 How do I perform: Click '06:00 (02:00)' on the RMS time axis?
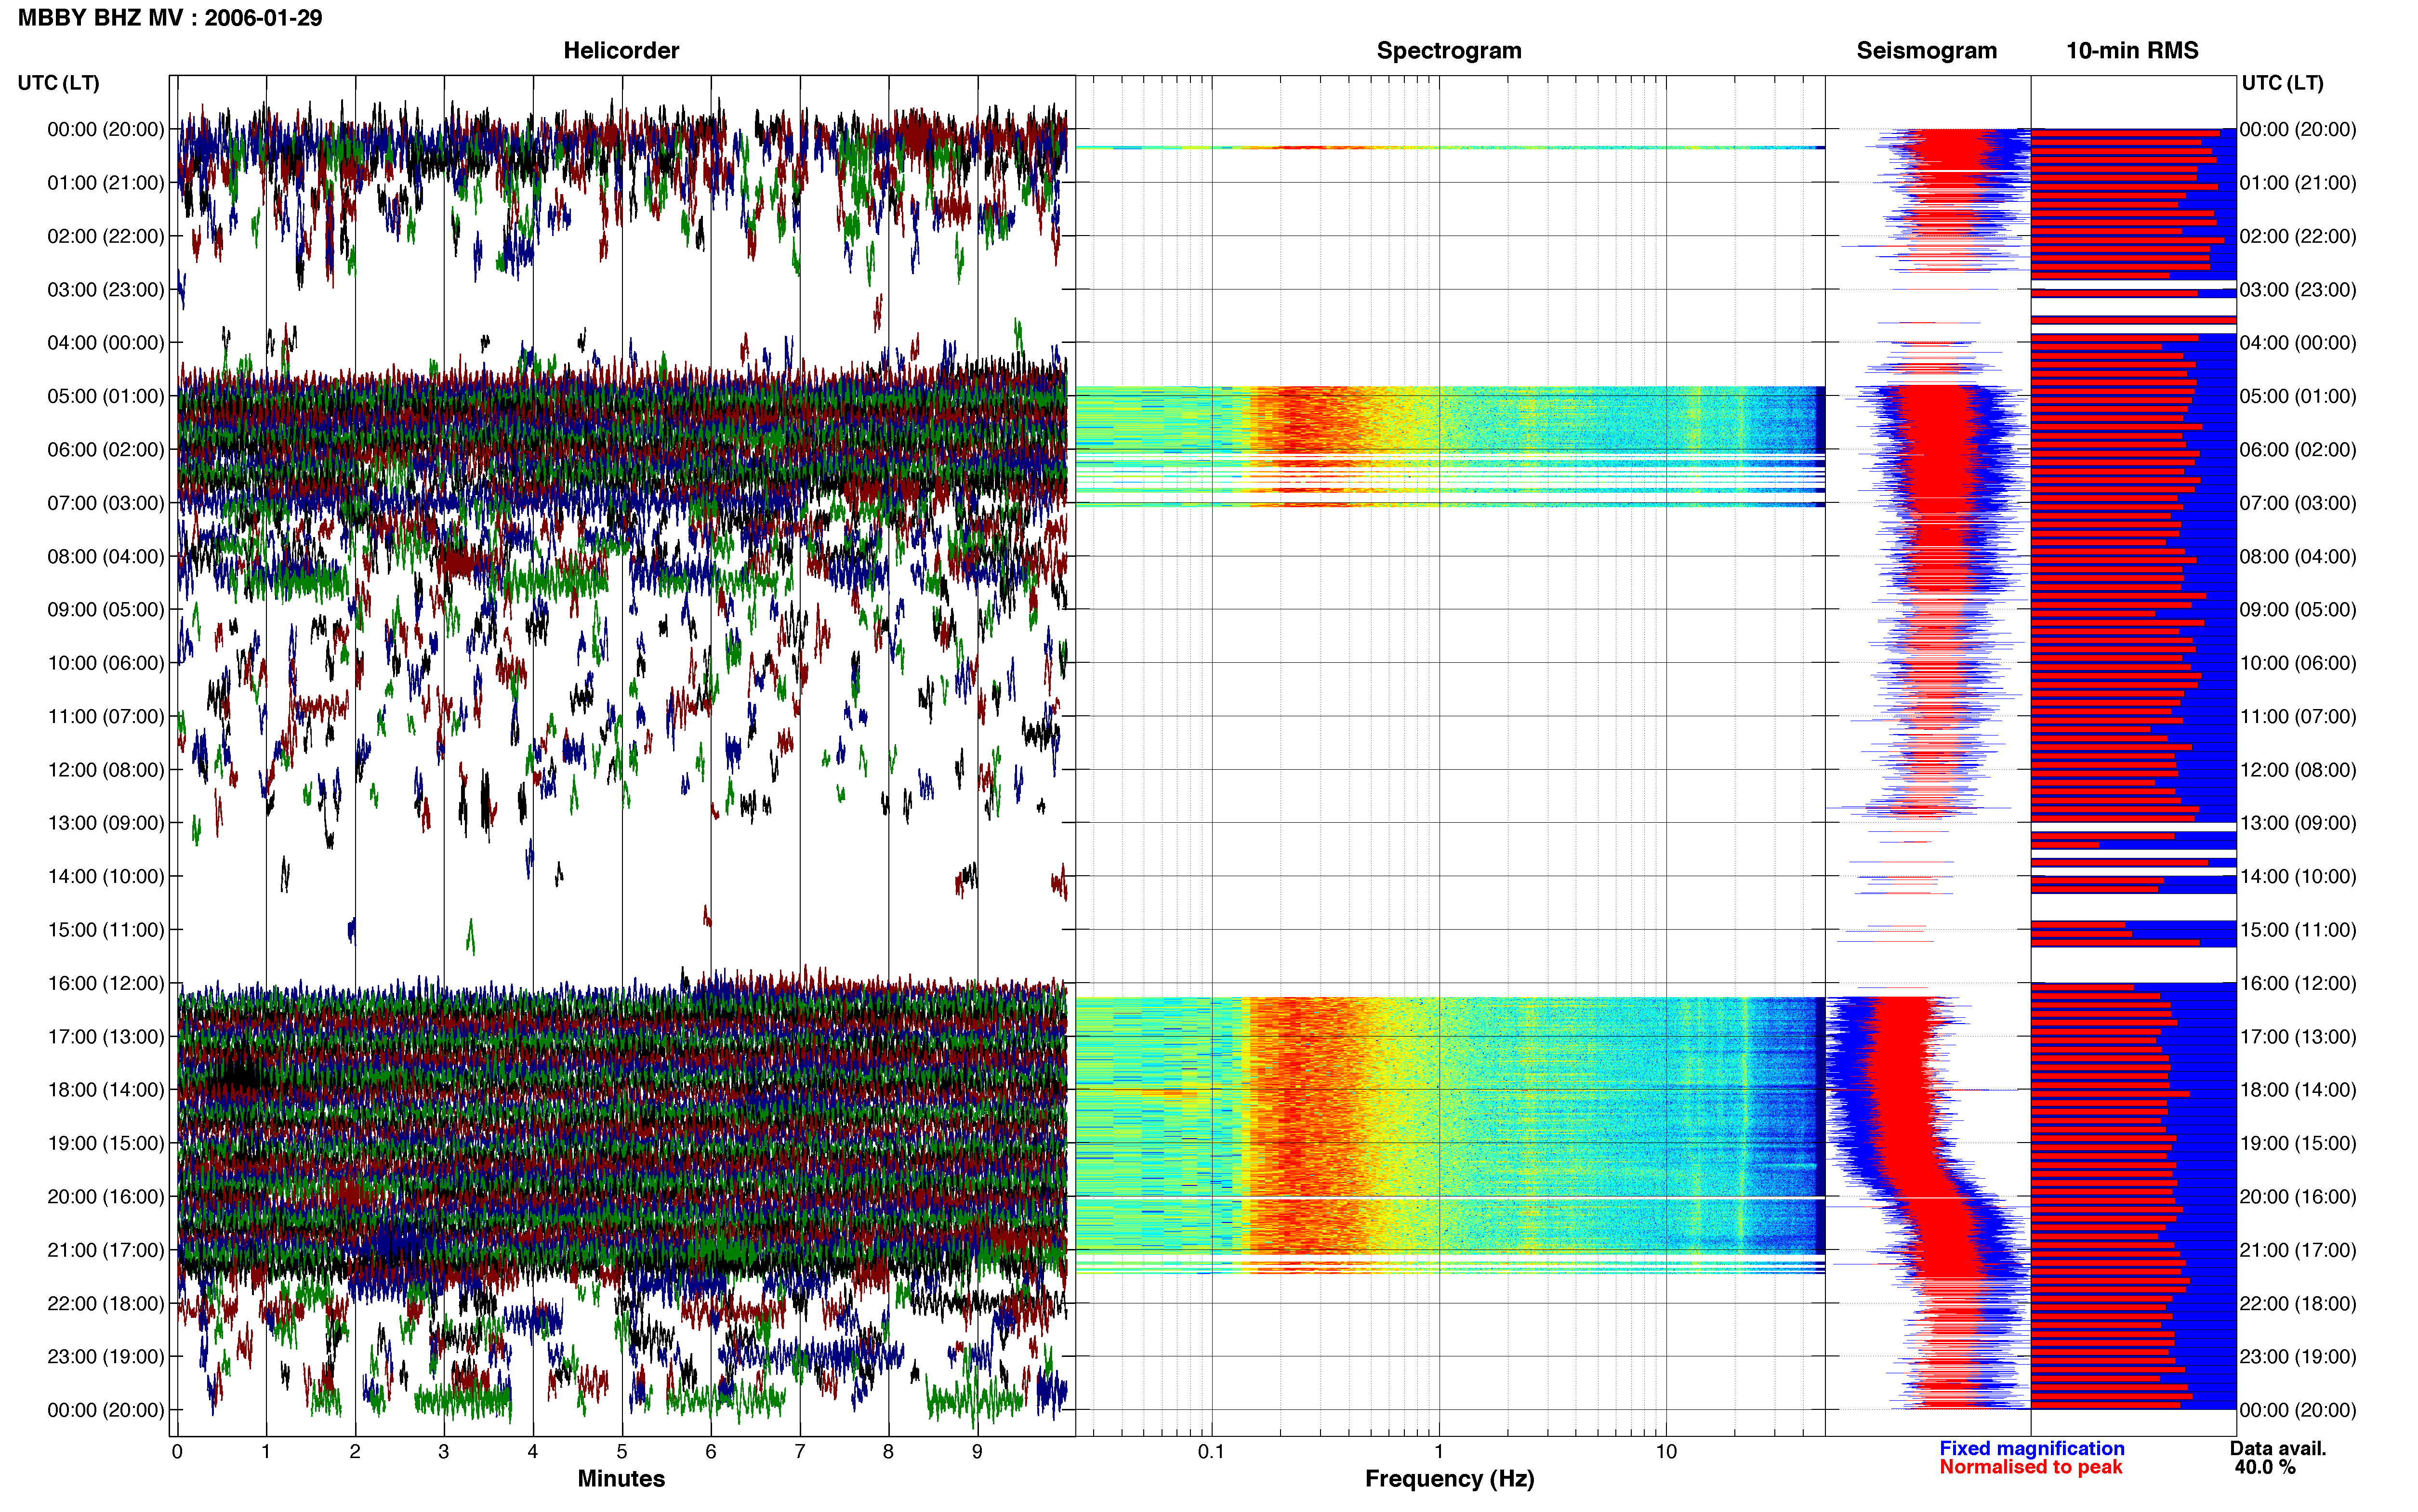pyautogui.click(x=2298, y=450)
